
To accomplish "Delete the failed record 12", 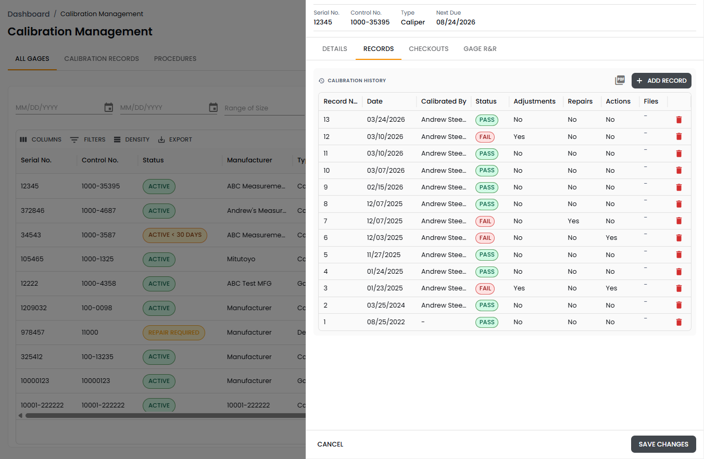I will click(x=678, y=136).
